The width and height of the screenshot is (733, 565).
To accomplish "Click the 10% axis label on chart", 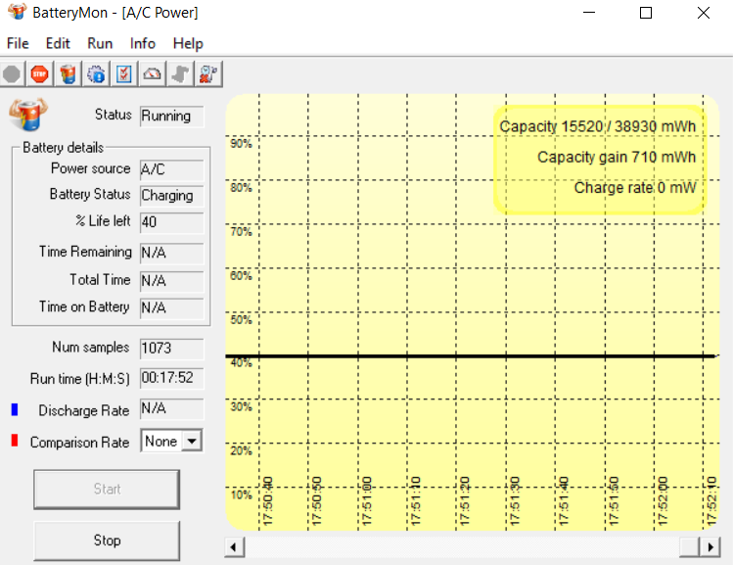I will pos(241,494).
